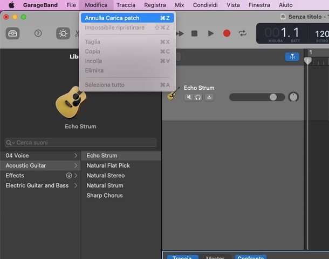
Task: Expand the Acoustic Guitar category chevron
Action: click(76, 166)
